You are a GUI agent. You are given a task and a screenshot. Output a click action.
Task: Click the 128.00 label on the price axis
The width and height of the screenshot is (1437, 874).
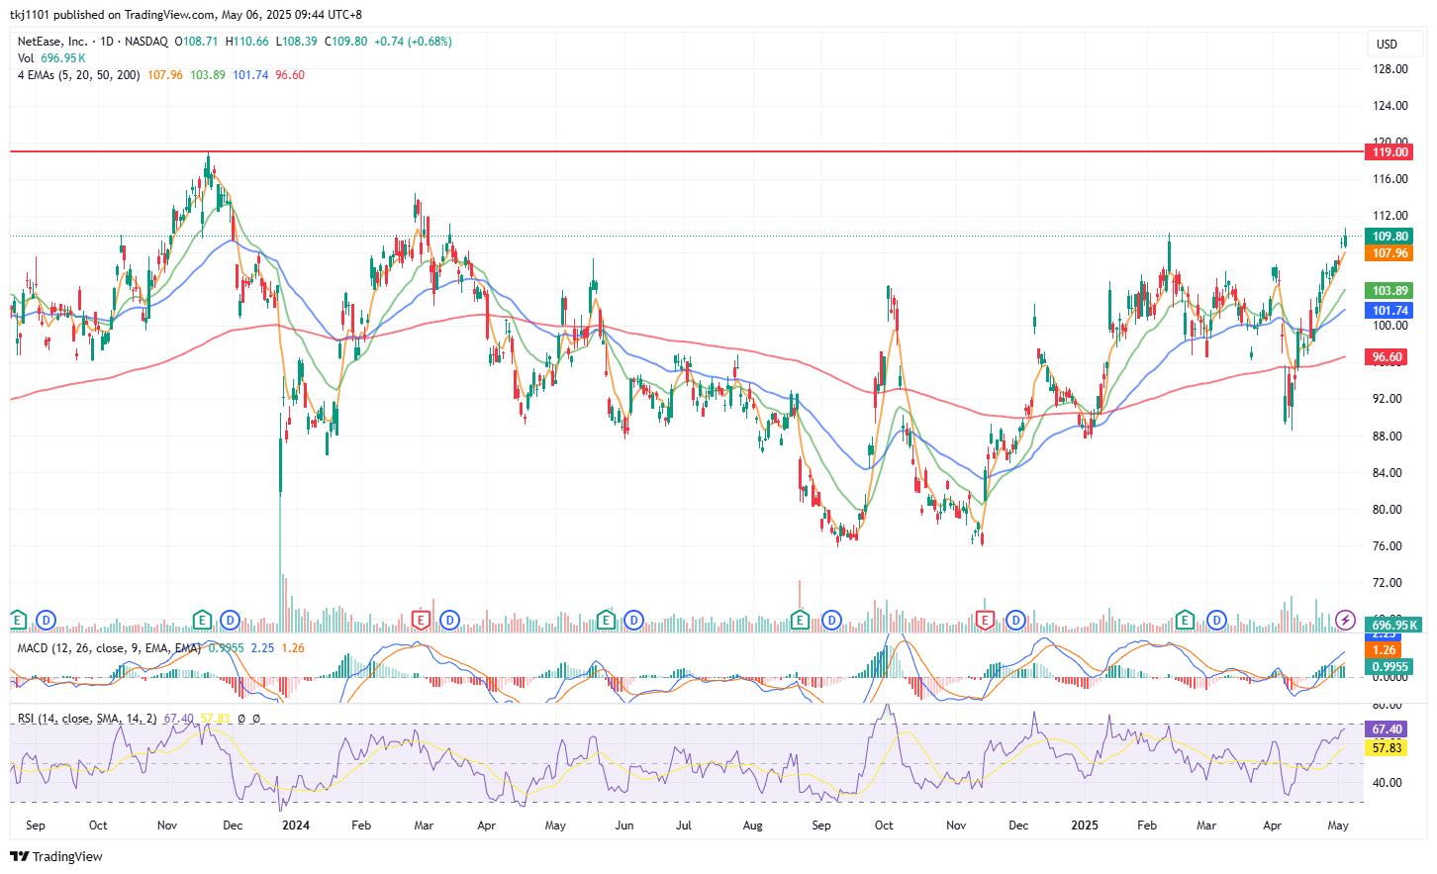(1390, 69)
